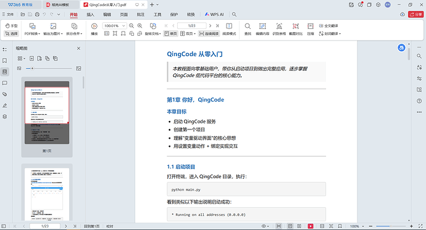Image resolution: width=426 pixels, height=230 pixels.
Task: Activate the Select (选择) tool
Action: [x=11, y=34]
